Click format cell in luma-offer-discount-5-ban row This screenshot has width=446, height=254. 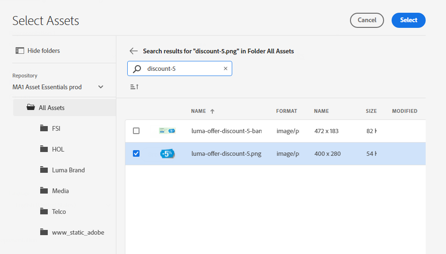288,131
